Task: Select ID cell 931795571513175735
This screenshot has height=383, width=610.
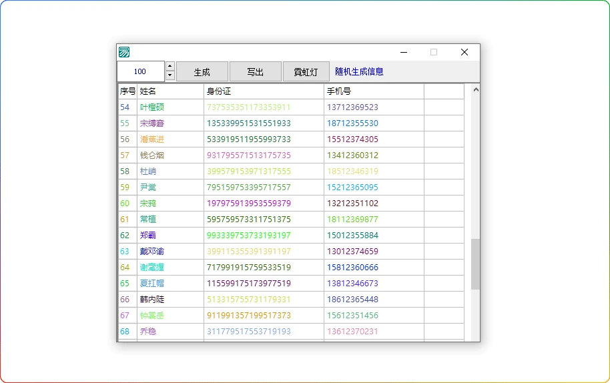Action: [264, 155]
